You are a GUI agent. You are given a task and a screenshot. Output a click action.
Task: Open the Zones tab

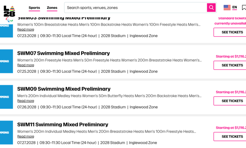52,8
